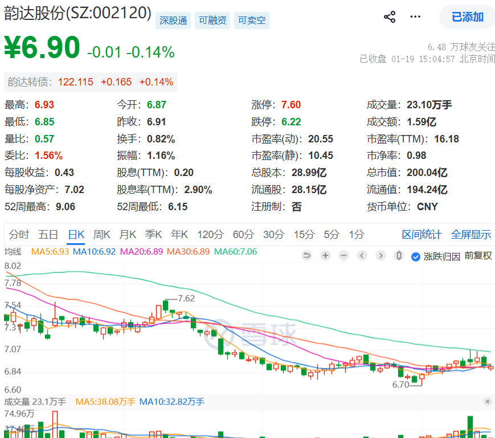Screen dimensions: 495x438
Task: Switch to the 周K tab
Action: (x=101, y=235)
